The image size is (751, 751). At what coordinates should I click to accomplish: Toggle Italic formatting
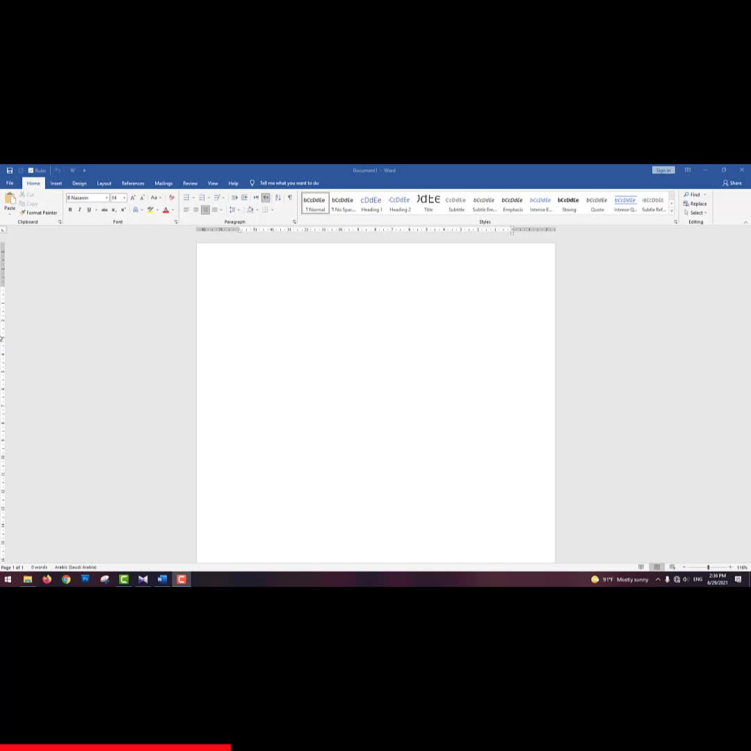[79, 210]
